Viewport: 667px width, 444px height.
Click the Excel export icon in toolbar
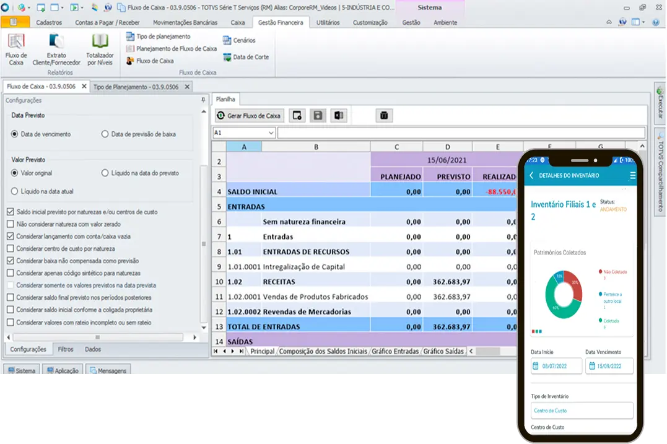coord(339,116)
